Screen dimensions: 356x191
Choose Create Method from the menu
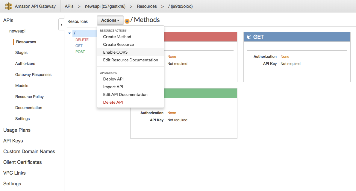point(117,37)
